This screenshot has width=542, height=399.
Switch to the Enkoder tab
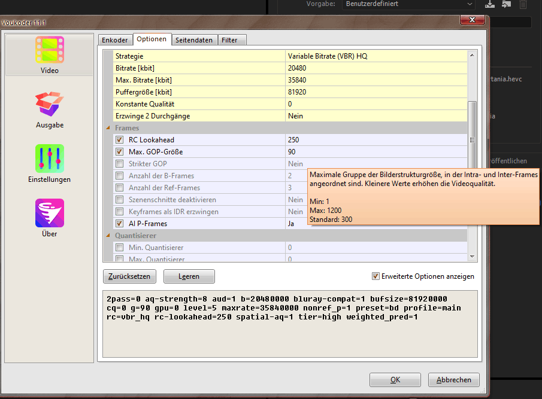pos(115,40)
